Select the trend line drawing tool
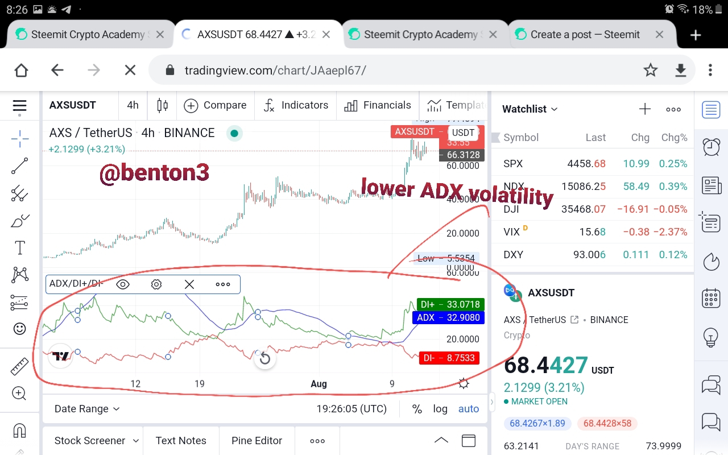728x455 pixels. click(19, 166)
